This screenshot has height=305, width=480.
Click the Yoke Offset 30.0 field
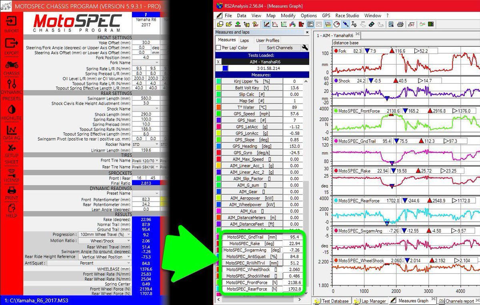tap(146, 42)
